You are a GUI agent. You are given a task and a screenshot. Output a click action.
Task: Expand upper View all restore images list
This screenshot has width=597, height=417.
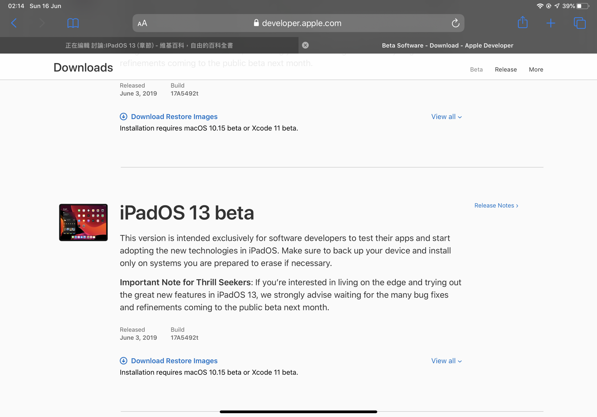[x=446, y=117]
